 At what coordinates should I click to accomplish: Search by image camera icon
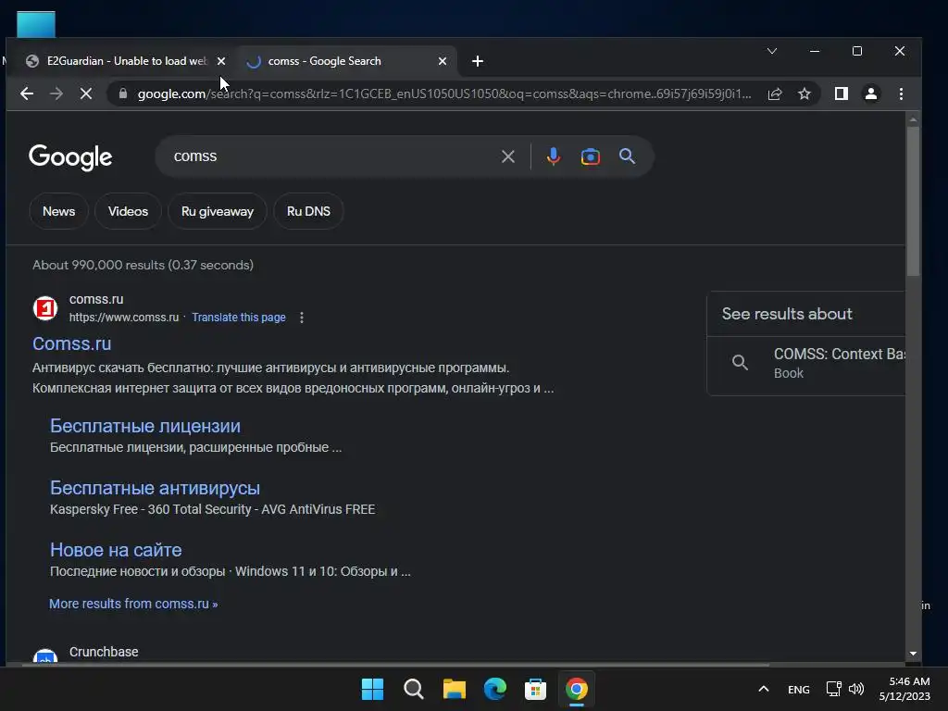pos(591,156)
